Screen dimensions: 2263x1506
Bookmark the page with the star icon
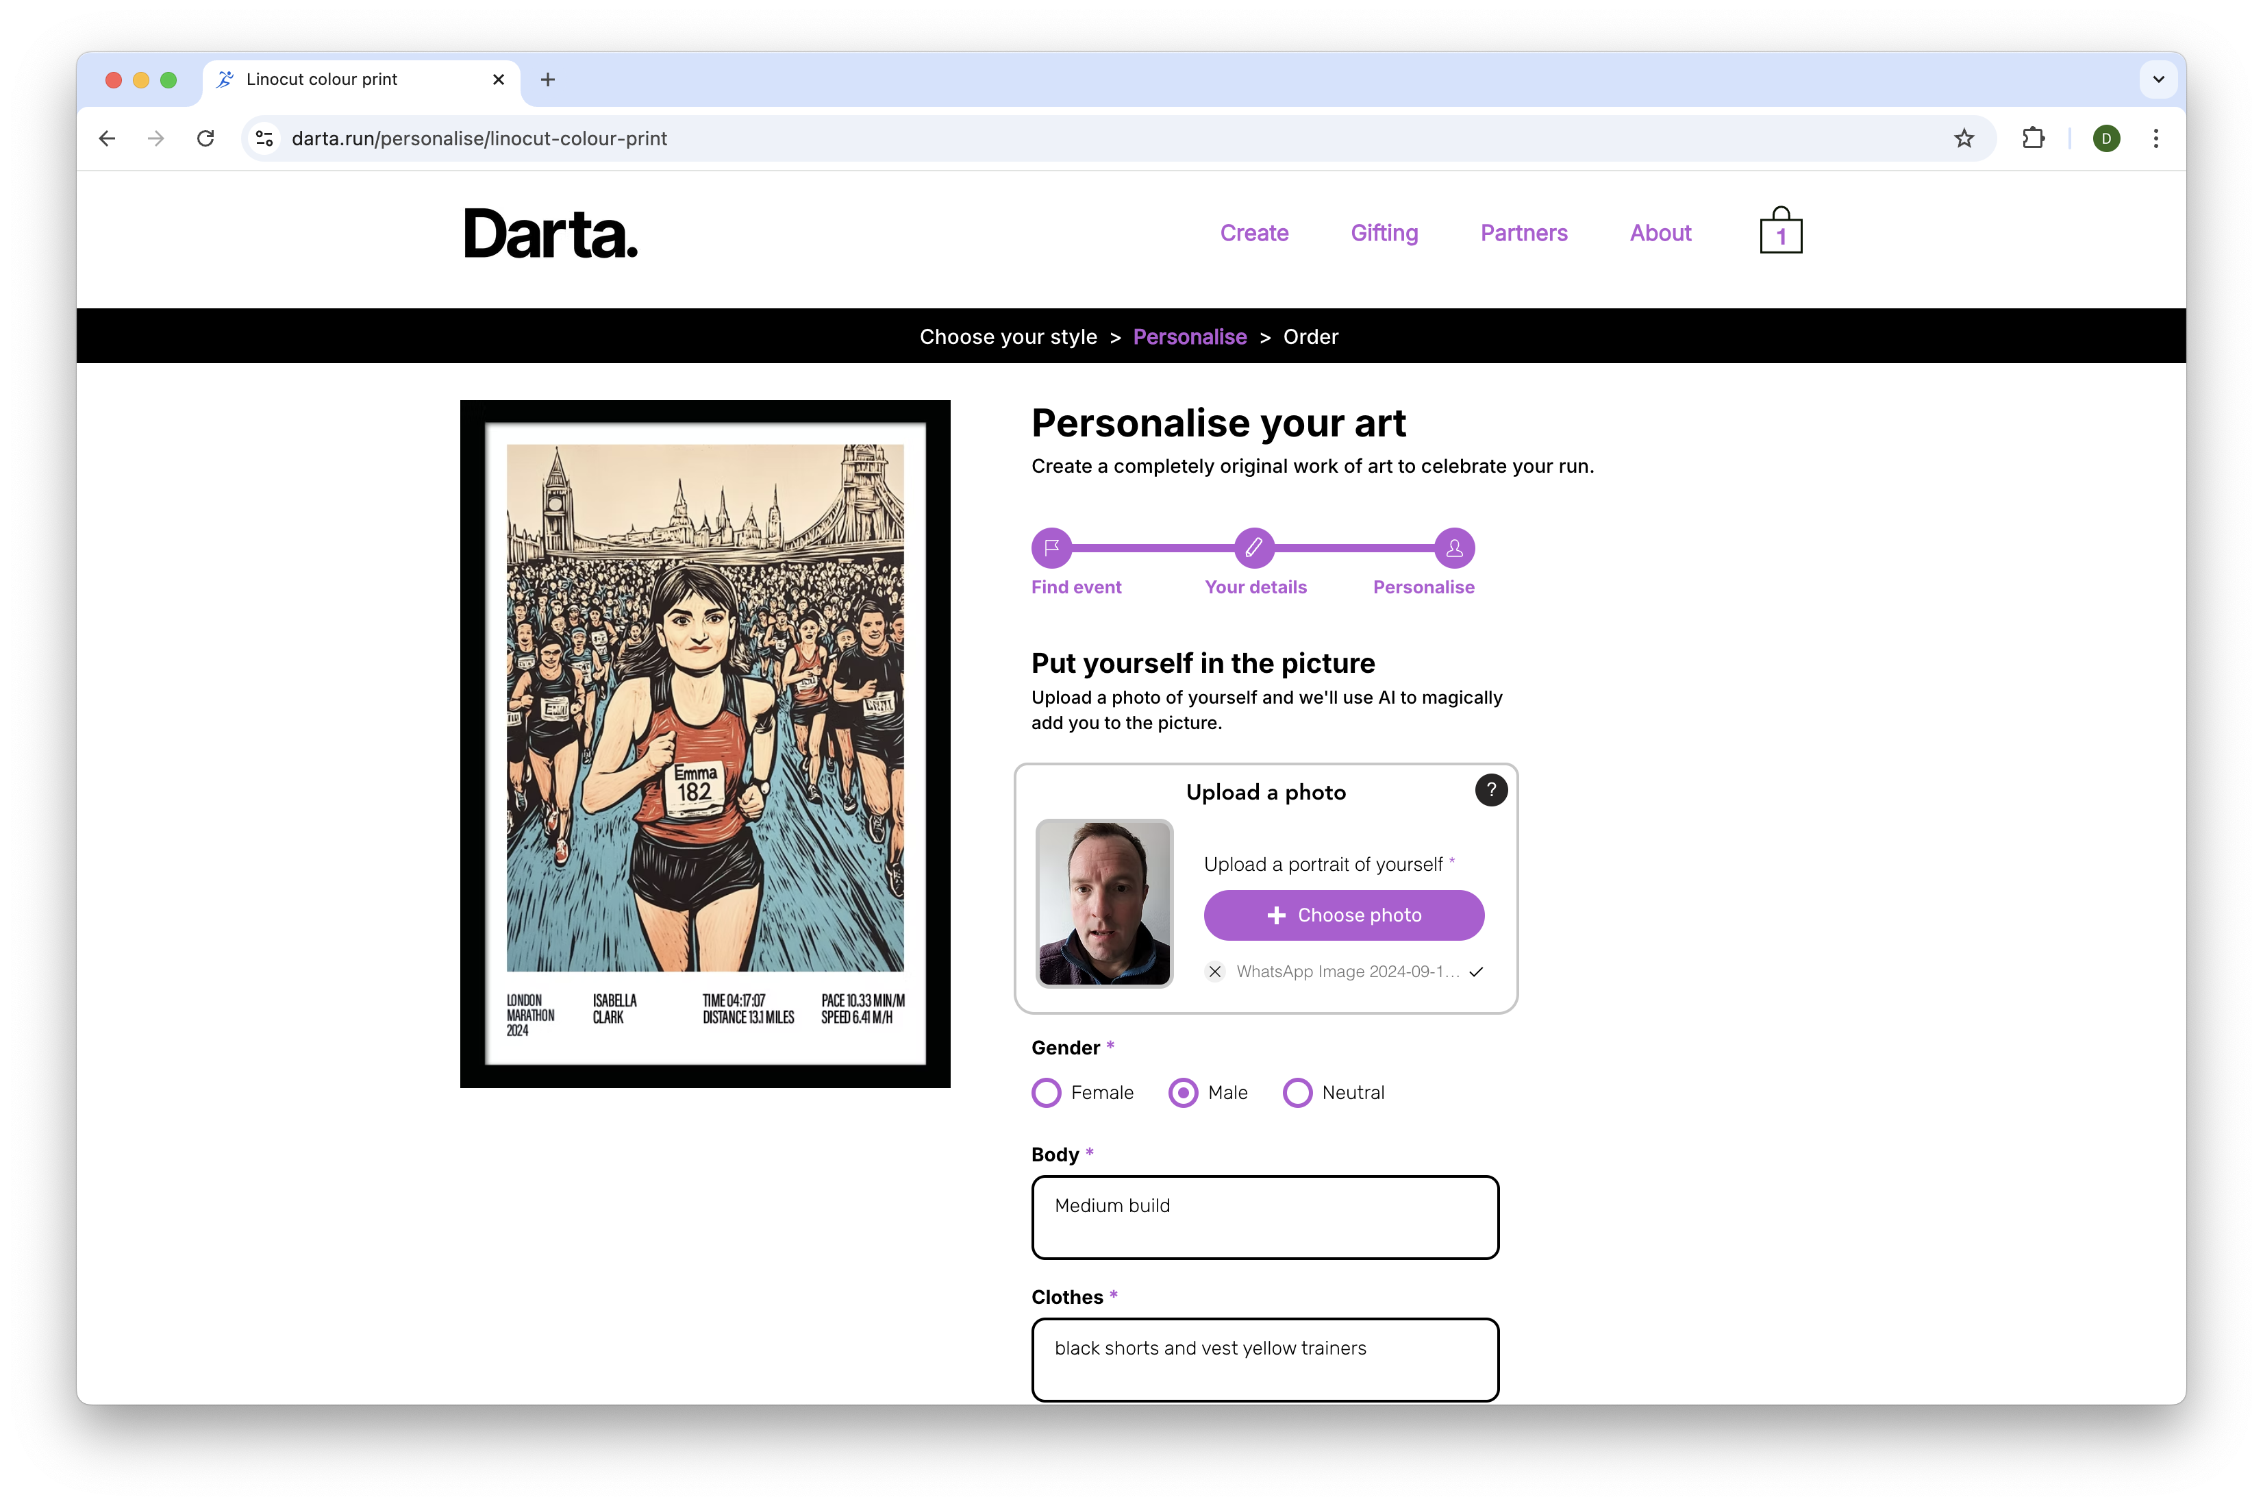[1964, 138]
